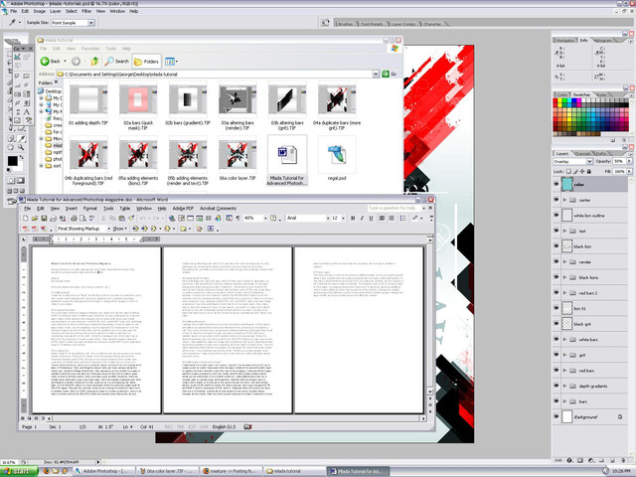Open the Format menu in Word
This screenshot has width=636, height=477.
[x=89, y=209]
